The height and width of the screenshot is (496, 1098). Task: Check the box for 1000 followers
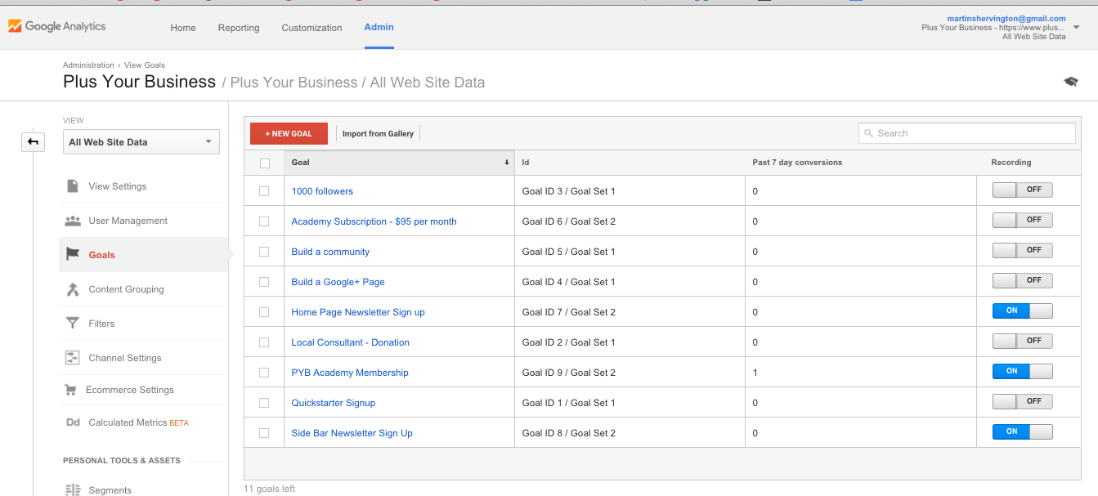point(264,191)
